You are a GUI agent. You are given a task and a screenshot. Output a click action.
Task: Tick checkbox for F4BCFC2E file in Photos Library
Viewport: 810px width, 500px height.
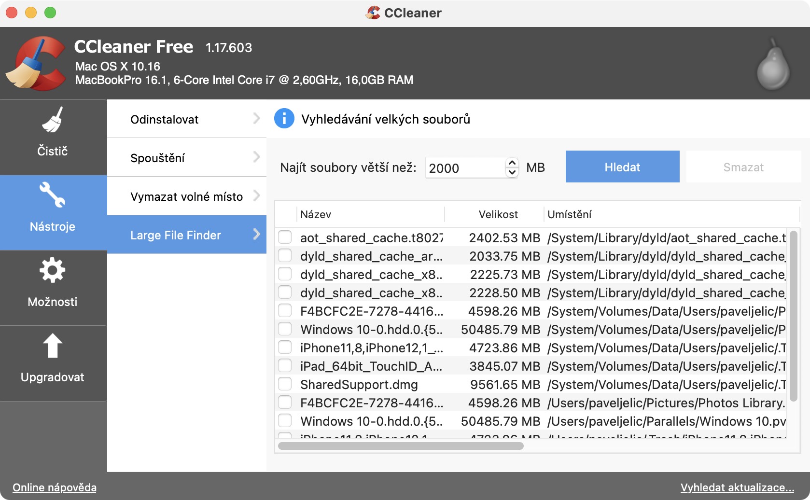tap(285, 403)
